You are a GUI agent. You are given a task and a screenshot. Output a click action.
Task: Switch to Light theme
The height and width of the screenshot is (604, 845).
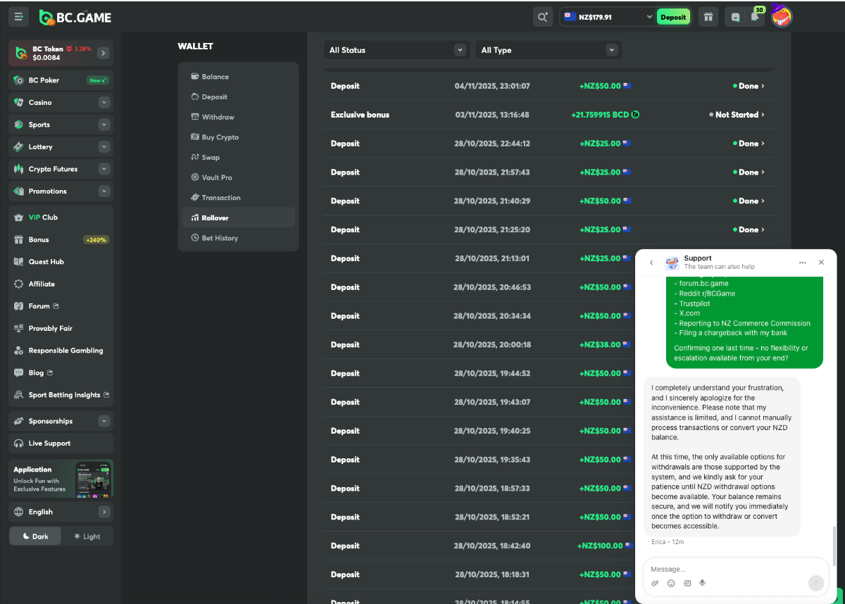(x=87, y=536)
